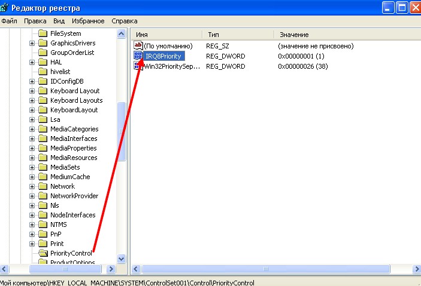Click the NTMS folder icon
The height and width of the screenshot is (286, 421).
pyautogui.click(x=43, y=225)
